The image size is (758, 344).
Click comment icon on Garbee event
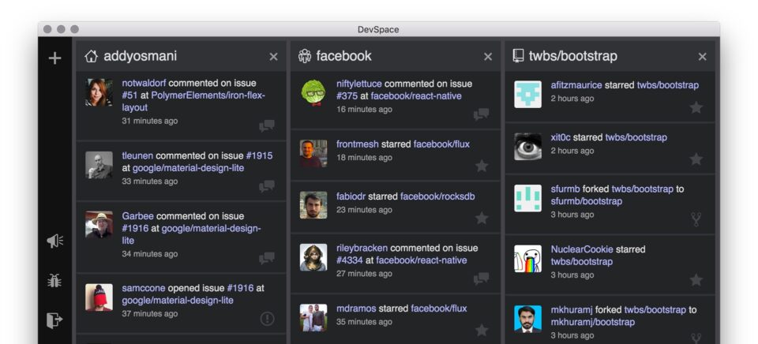266,259
